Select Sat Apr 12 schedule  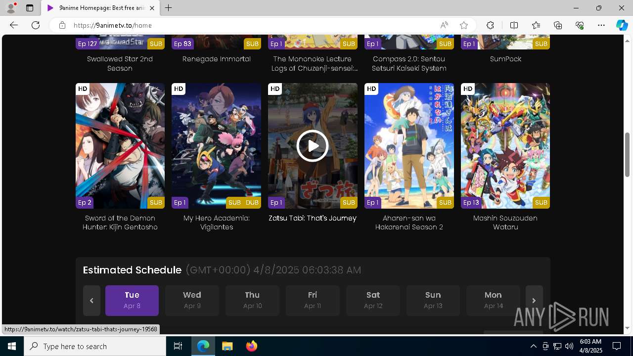point(373,301)
